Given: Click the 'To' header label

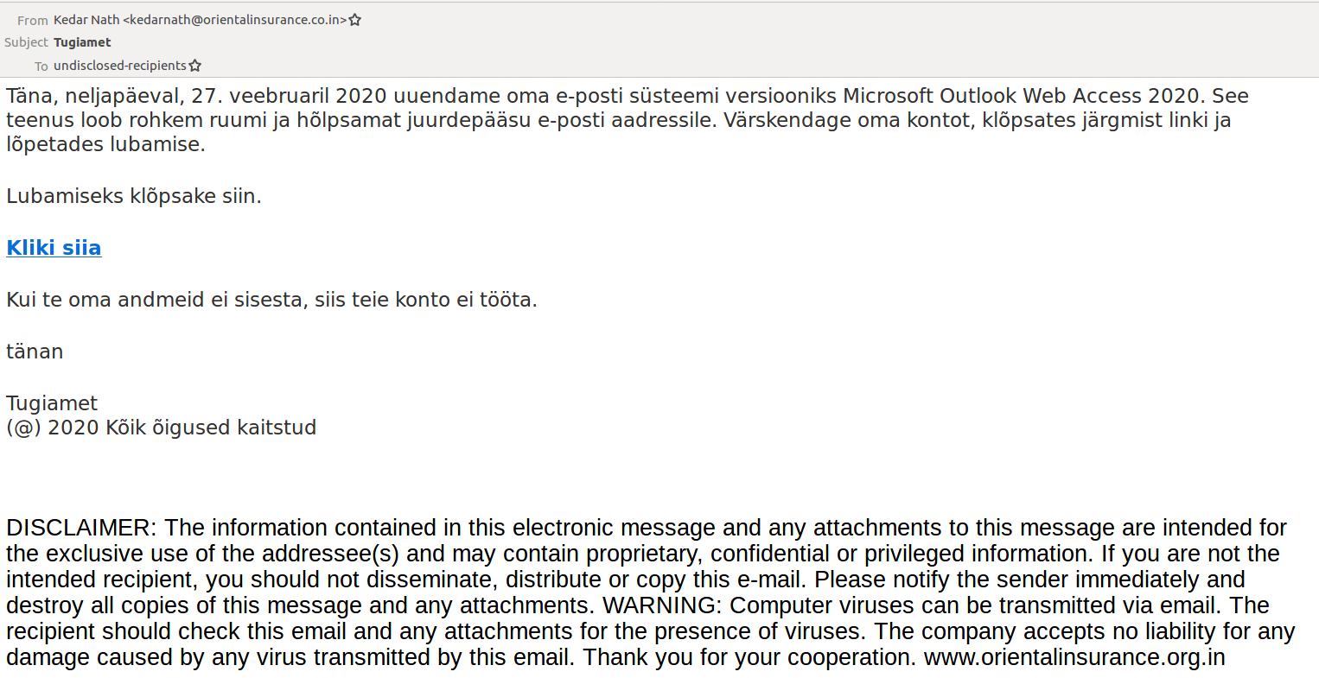Looking at the screenshot, I should (41, 66).
